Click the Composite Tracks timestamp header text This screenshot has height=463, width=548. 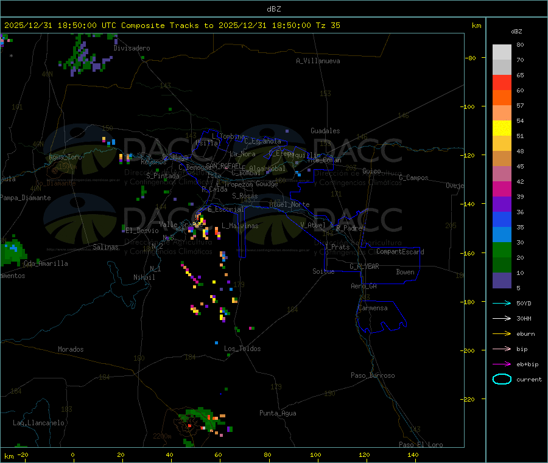click(172, 26)
